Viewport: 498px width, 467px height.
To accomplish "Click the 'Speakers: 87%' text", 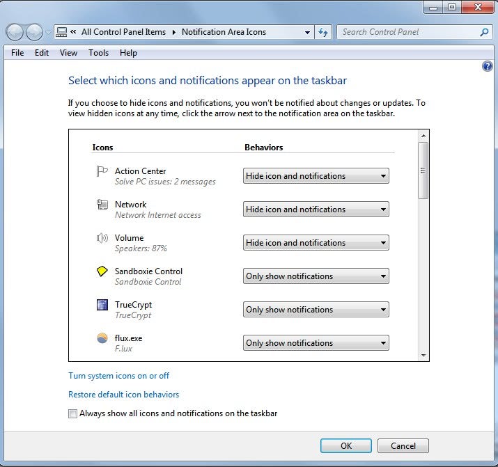I will (141, 248).
